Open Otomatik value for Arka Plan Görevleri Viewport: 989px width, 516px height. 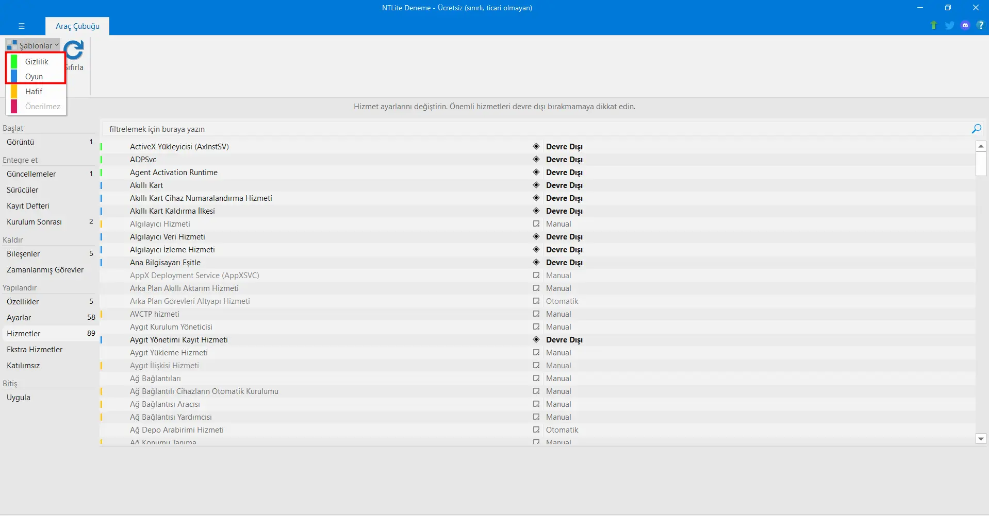click(562, 301)
